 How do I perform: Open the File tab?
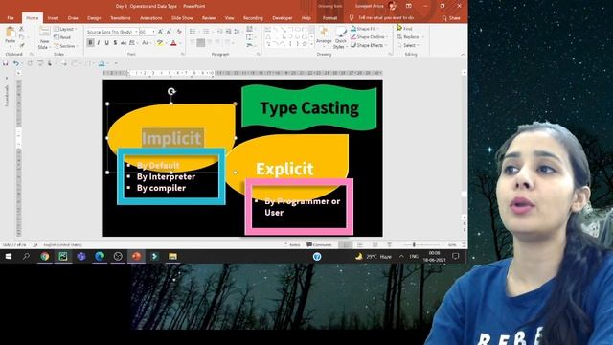[11, 18]
